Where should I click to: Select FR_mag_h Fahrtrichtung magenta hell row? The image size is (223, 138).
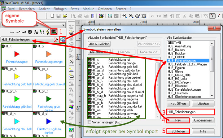(x=116, y=96)
